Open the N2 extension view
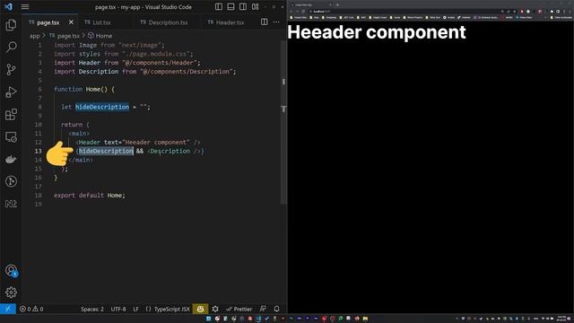This screenshot has width=574, height=323. coord(11,204)
